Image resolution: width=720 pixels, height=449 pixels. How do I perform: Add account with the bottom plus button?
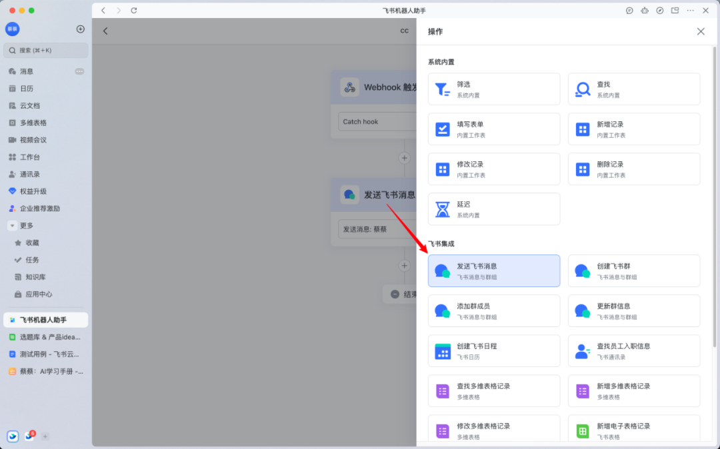(x=45, y=436)
